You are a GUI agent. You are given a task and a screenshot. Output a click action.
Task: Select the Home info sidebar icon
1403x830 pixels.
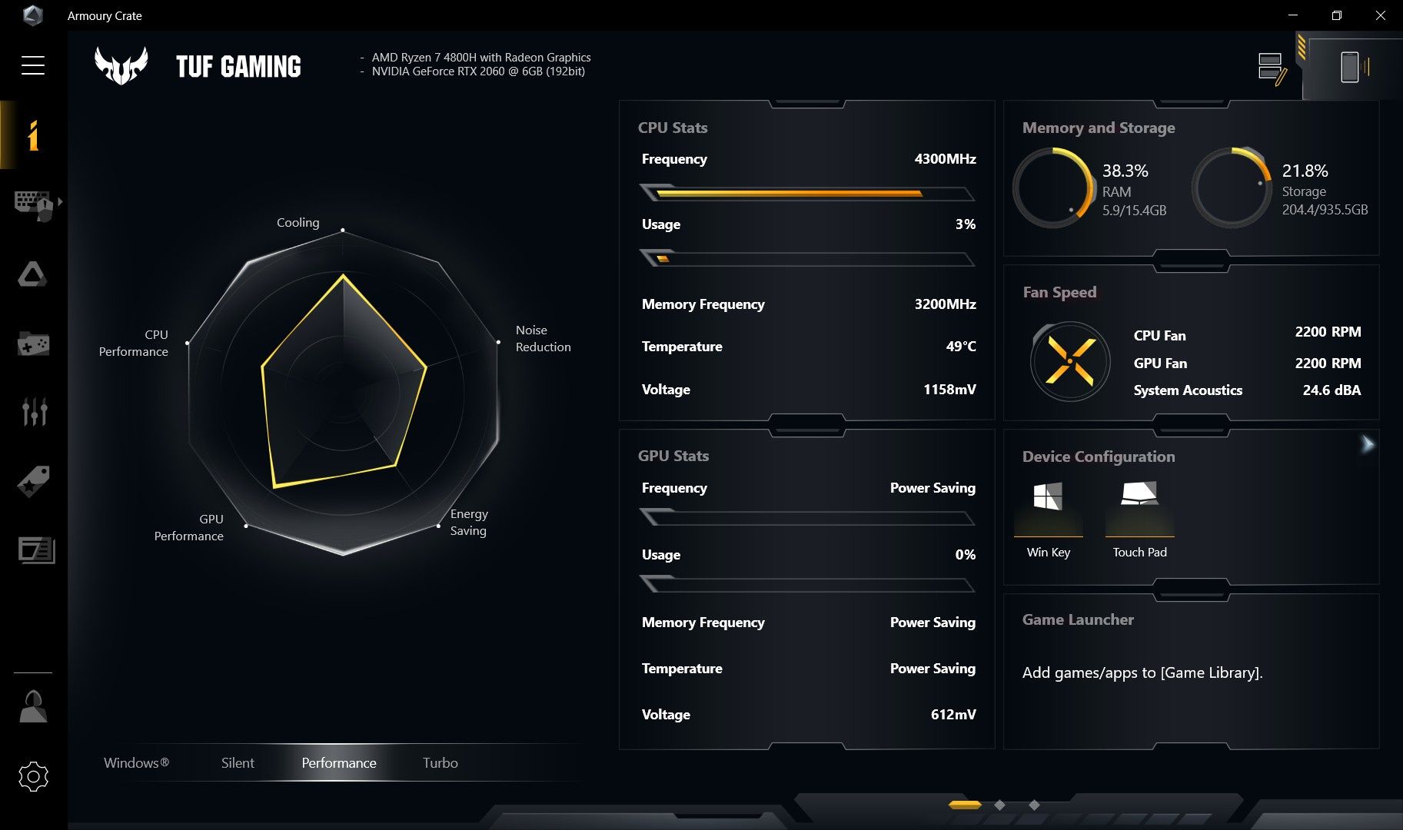pos(33,135)
